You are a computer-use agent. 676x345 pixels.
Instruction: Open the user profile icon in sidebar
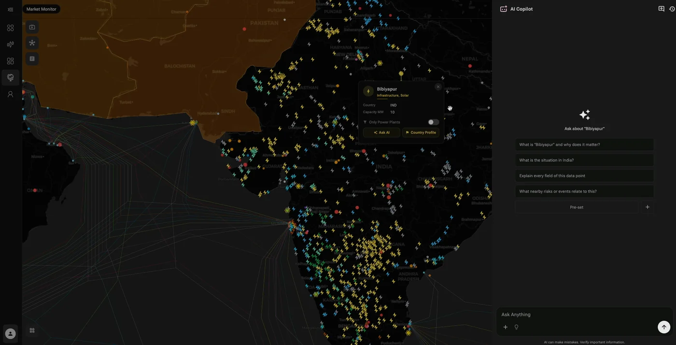tap(10, 94)
